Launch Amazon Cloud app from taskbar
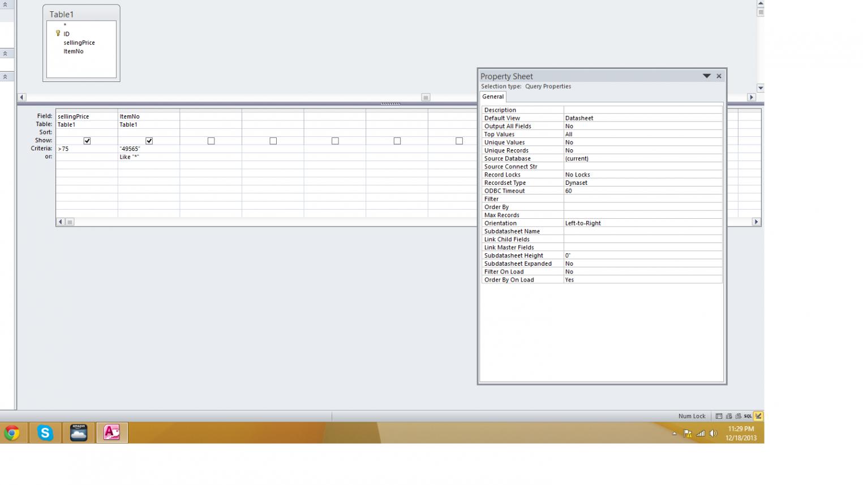863x485 pixels. click(79, 433)
